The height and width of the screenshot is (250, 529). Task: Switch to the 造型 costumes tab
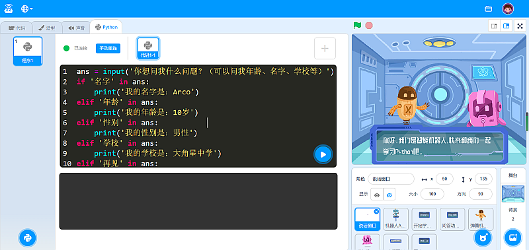pos(47,28)
